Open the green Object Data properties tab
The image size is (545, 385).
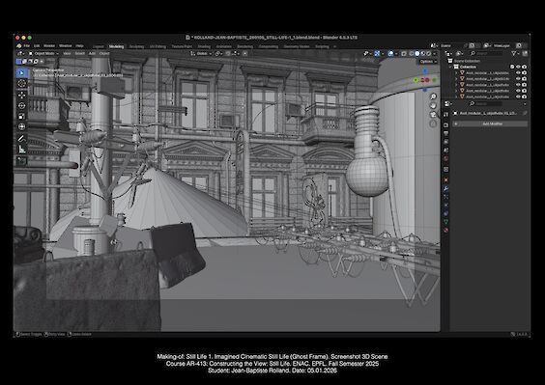445,222
